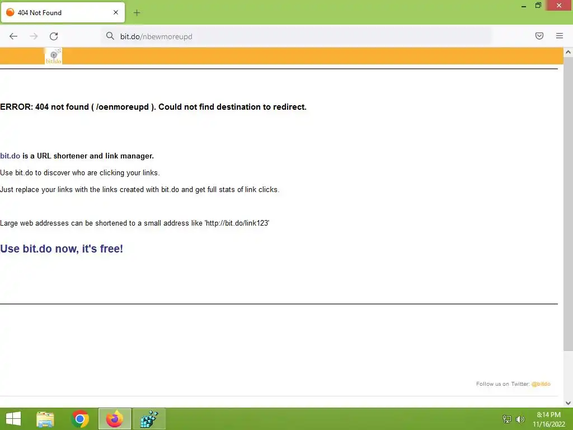This screenshot has width=573, height=430.
Task: Click the bit.do logo in header
Action: coord(53,57)
